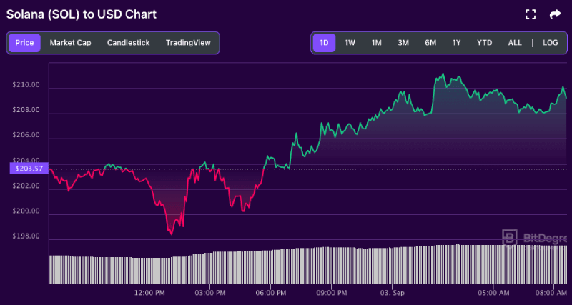Click the 09:00 PM time label
572x305 pixels.
[x=331, y=293]
